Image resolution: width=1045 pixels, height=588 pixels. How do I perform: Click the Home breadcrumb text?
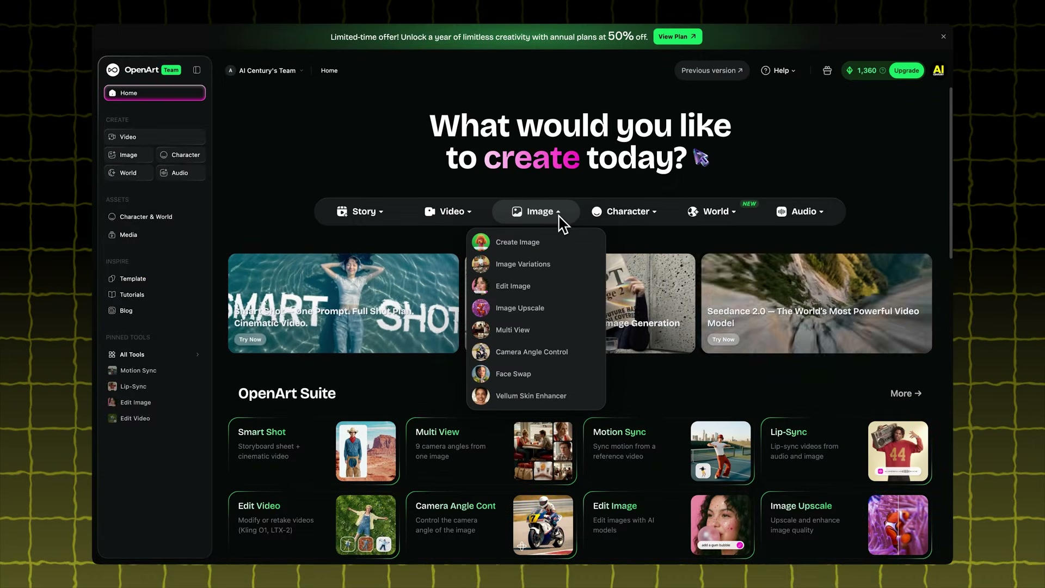[x=329, y=70]
